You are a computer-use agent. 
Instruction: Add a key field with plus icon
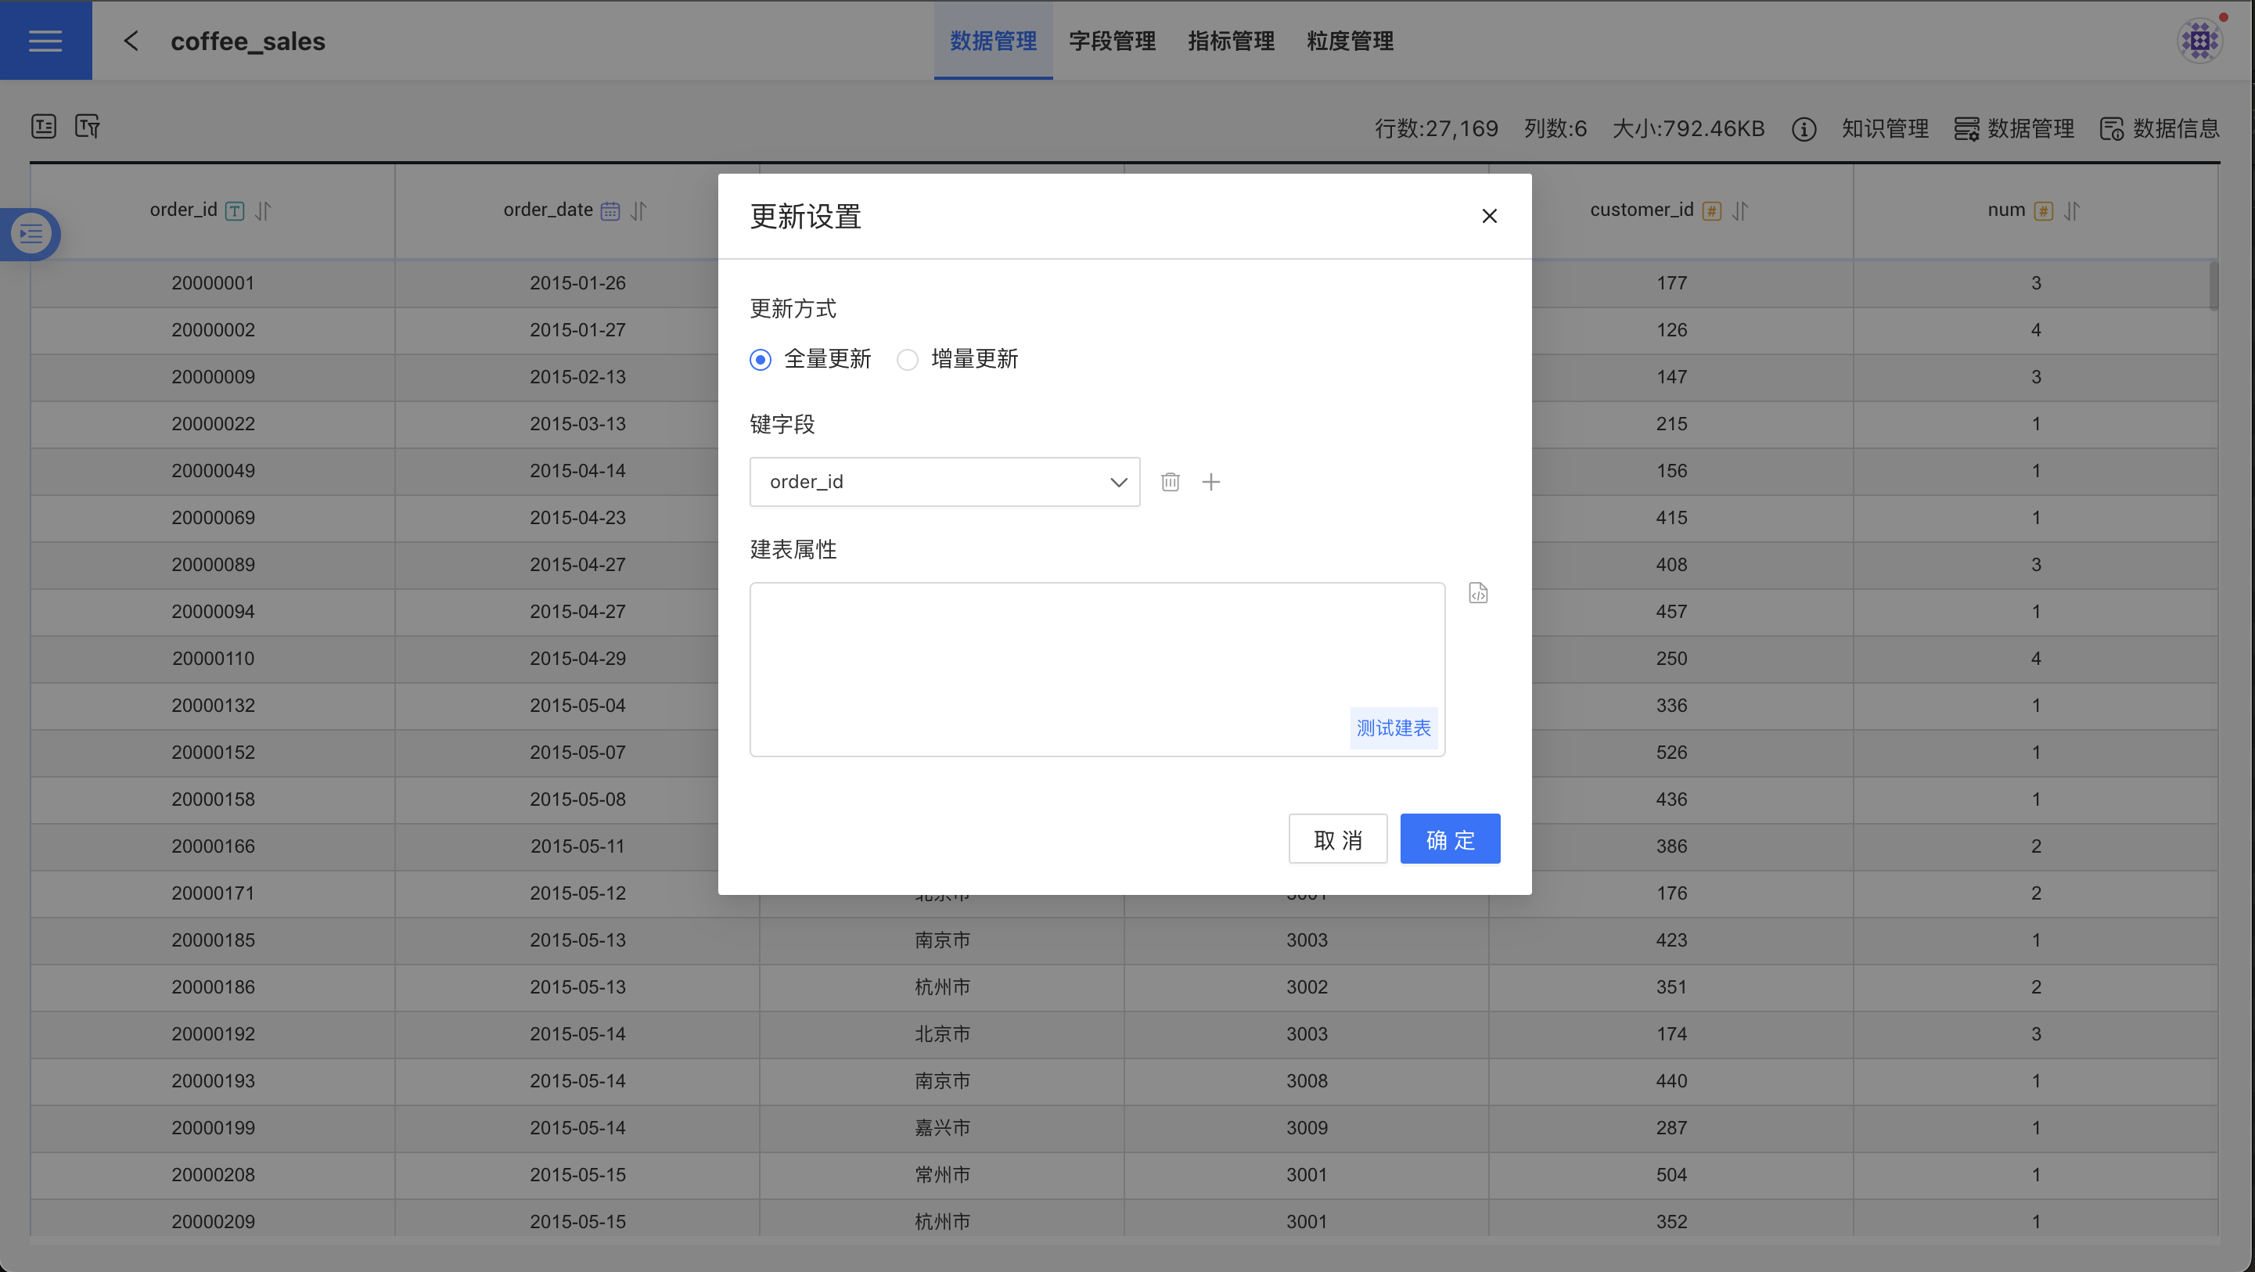coord(1210,481)
